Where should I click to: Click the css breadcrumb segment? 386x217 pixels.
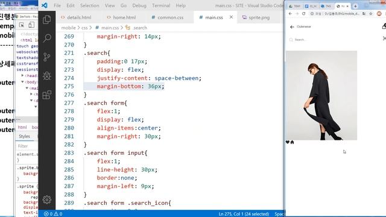tap(84, 28)
